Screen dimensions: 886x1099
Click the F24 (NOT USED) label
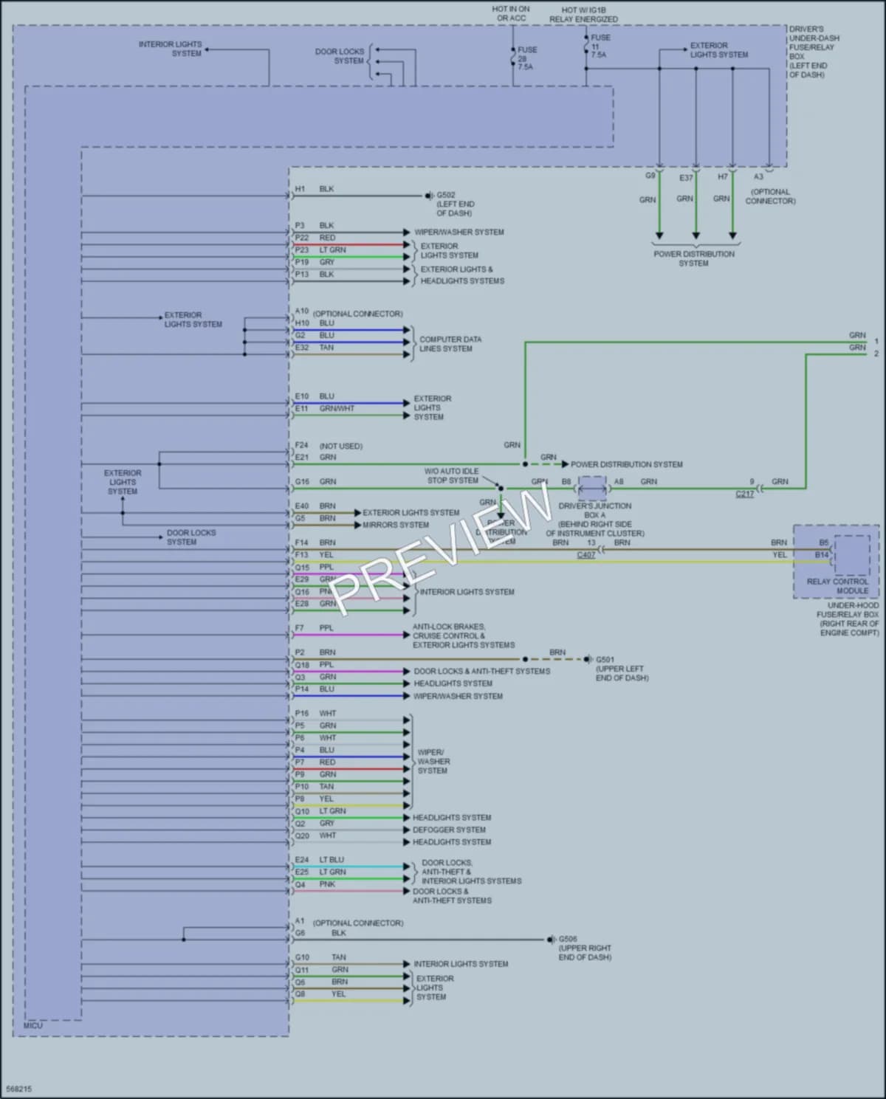[x=329, y=446]
